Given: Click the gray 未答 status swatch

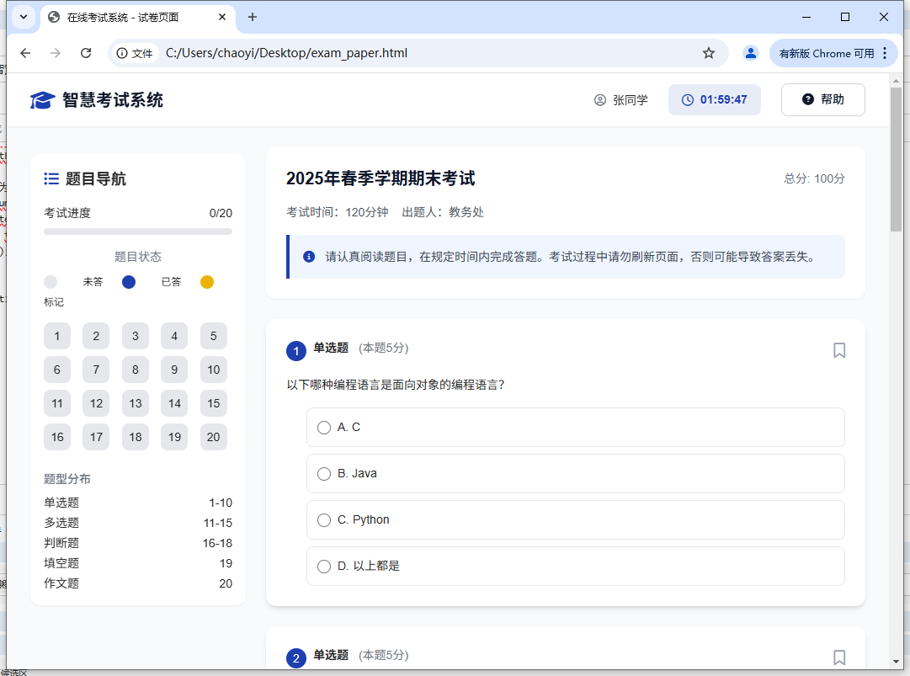Looking at the screenshot, I should 51,282.
